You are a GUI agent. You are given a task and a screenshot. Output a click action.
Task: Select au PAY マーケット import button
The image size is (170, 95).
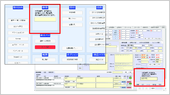pyautogui.click(x=18, y=45)
